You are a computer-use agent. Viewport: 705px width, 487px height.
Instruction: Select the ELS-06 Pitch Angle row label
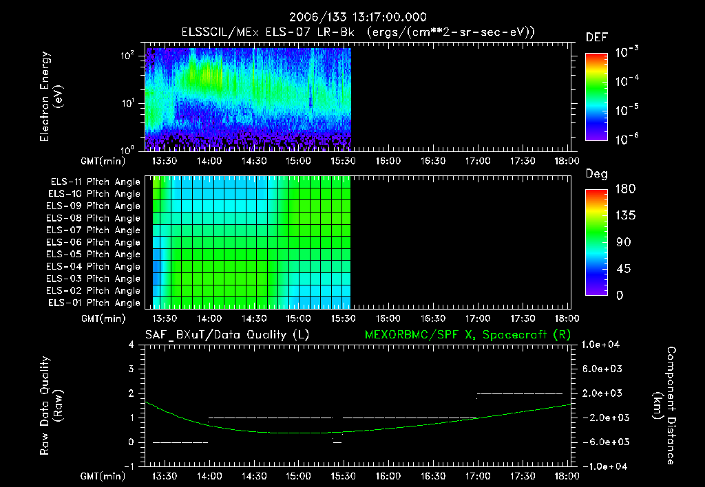point(94,242)
